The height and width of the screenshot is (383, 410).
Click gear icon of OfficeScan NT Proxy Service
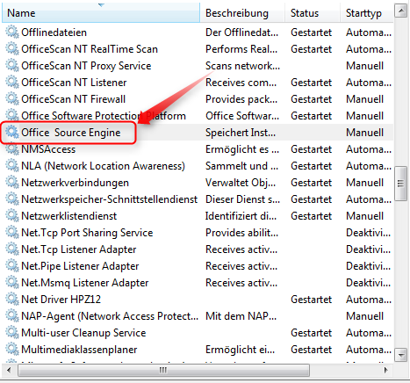12,65
